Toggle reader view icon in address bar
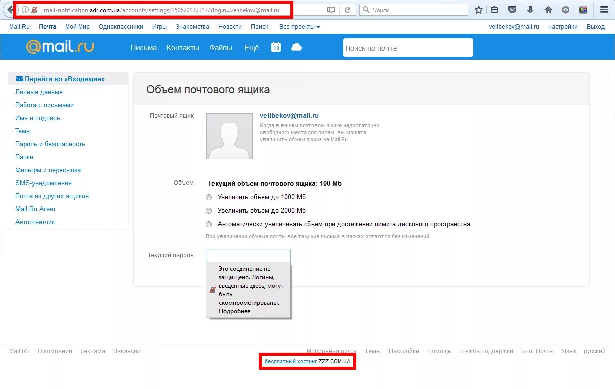The width and height of the screenshot is (615, 389). (x=331, y=10)
